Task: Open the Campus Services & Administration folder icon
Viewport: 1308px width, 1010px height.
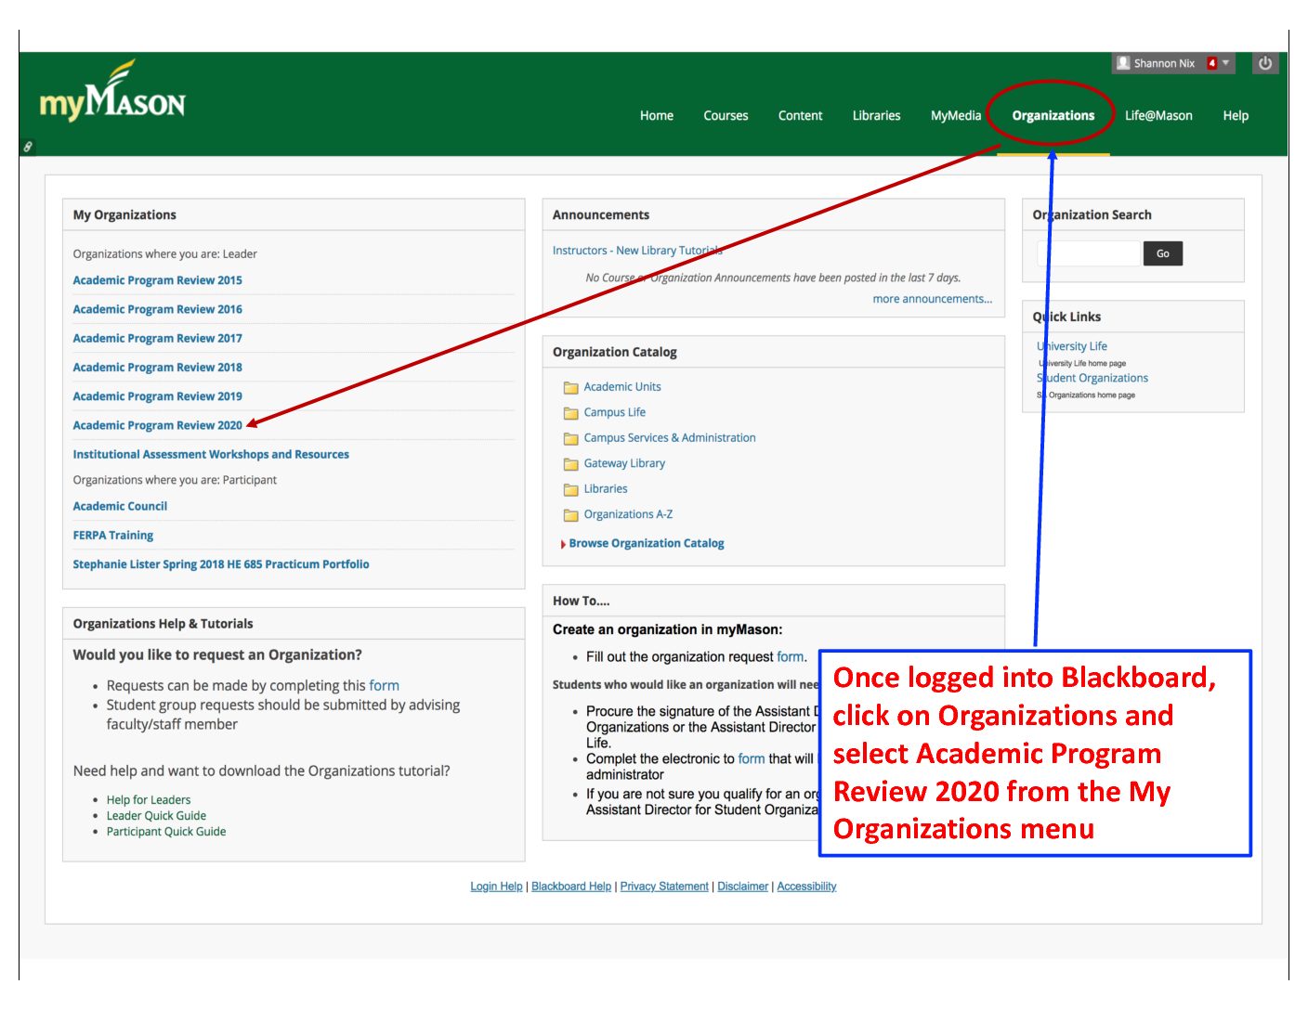Action: pyautogui.click(x=570, y=439)
